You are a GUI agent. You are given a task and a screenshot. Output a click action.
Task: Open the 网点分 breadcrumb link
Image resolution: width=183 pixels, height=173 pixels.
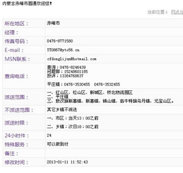(177, 12)
